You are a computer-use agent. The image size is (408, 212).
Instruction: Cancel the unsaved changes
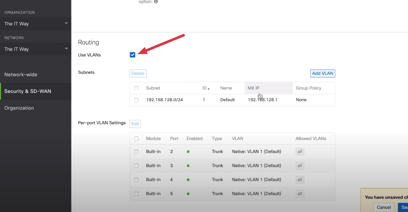click(x=384, y=207)
